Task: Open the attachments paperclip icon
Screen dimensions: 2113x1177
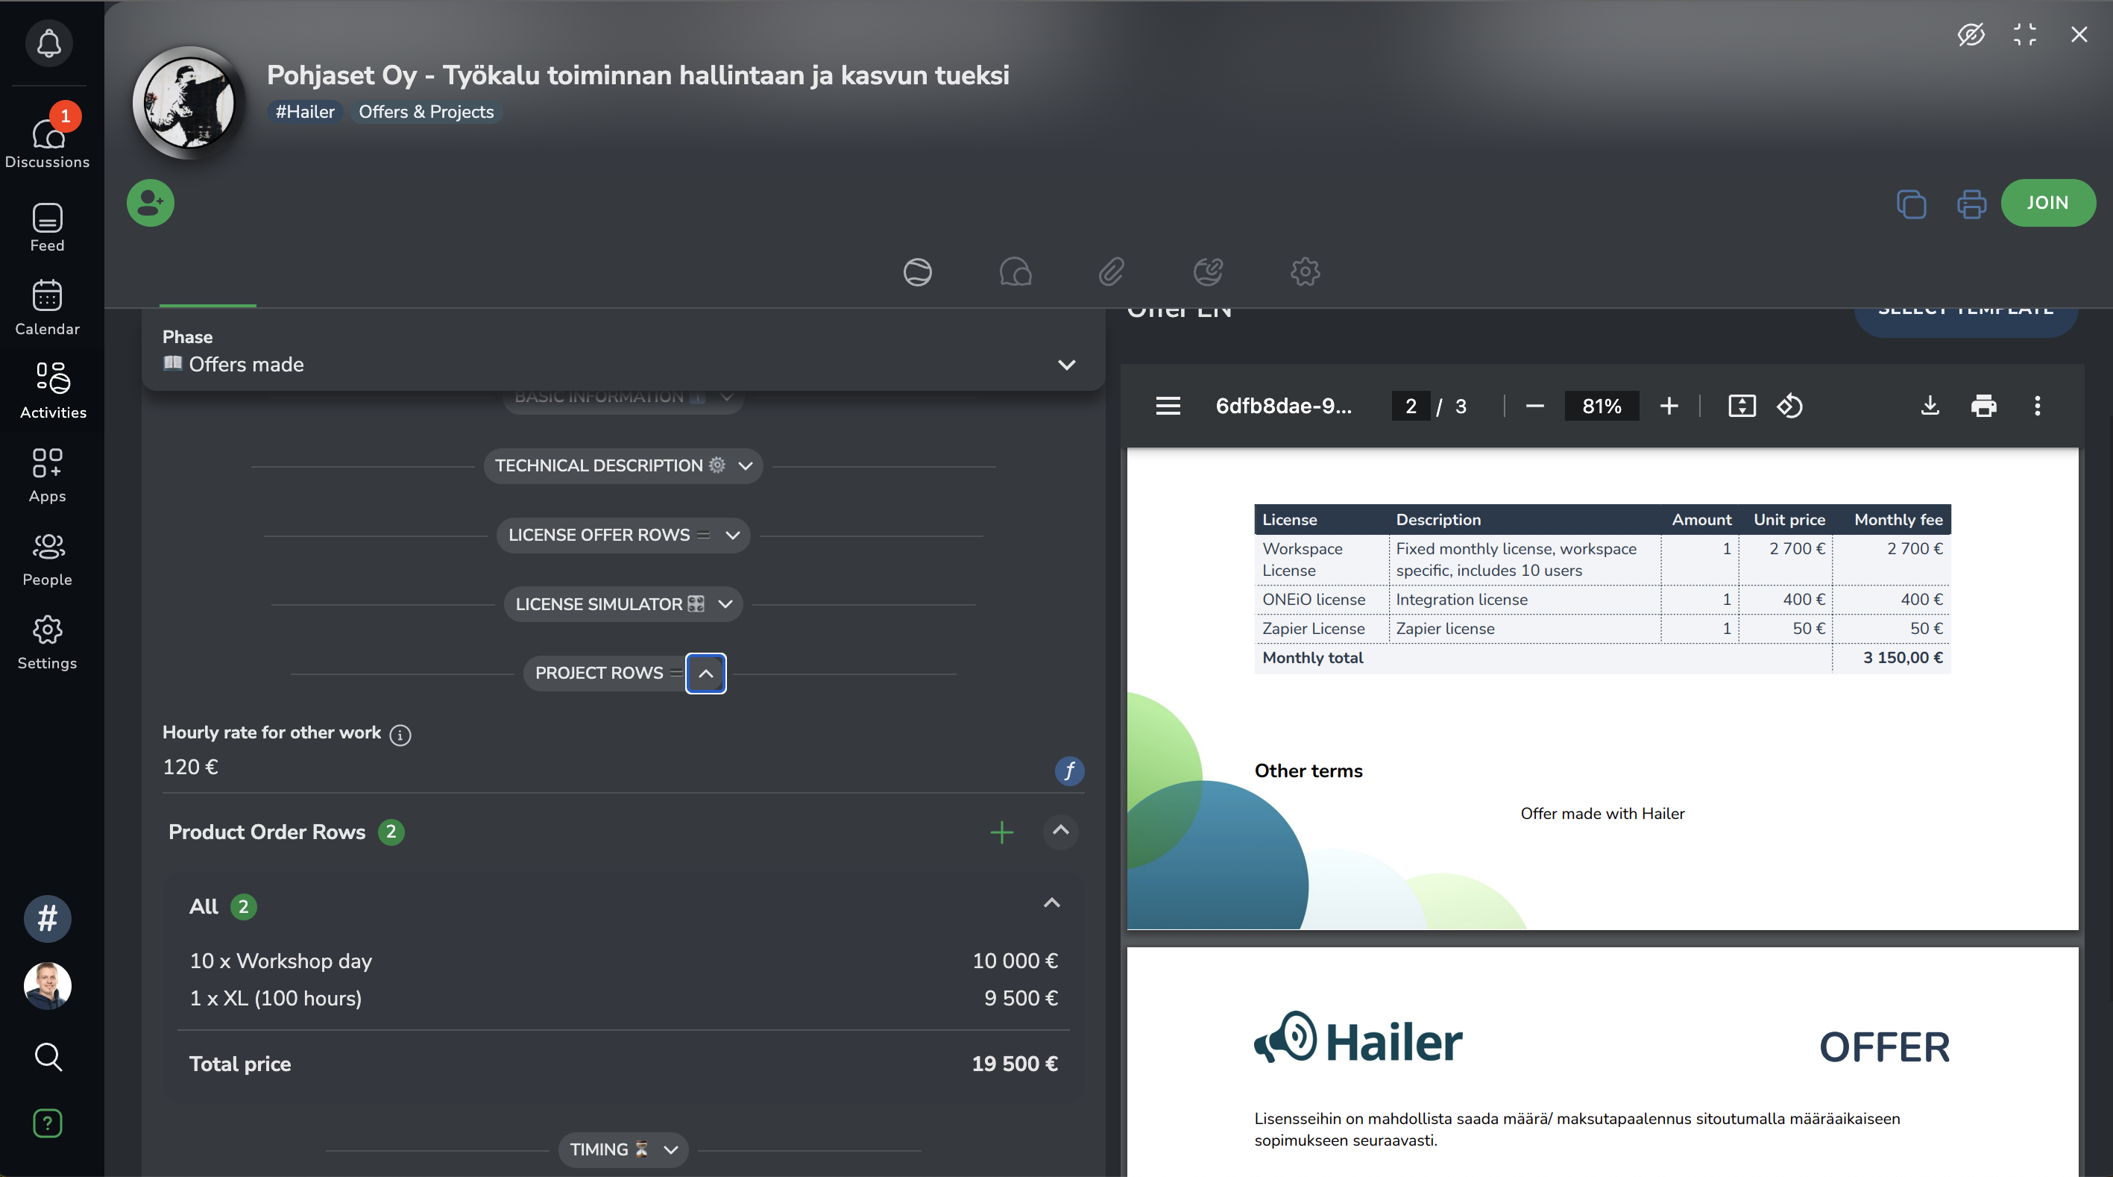Action: pos(1111,272)
